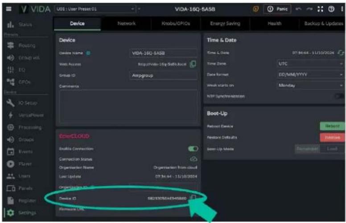This screenshot has height=223, width=346.
Task: Open Status in the sidebar
Action: (20, 24)
